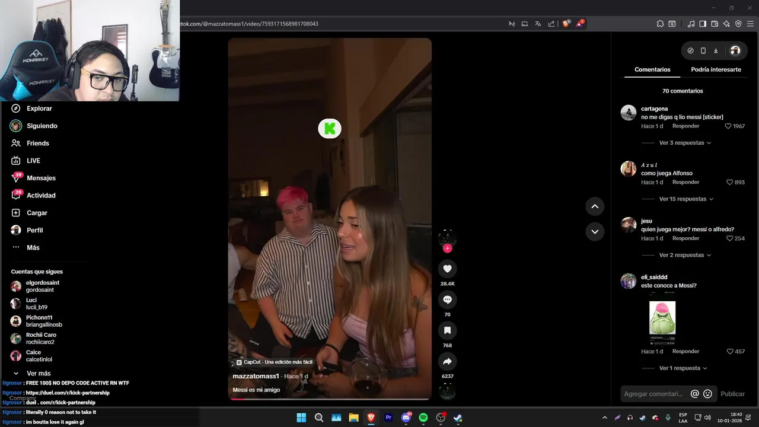Open mazzatomass1 creator profile link
759x427 pixels.
click(256, 376)
